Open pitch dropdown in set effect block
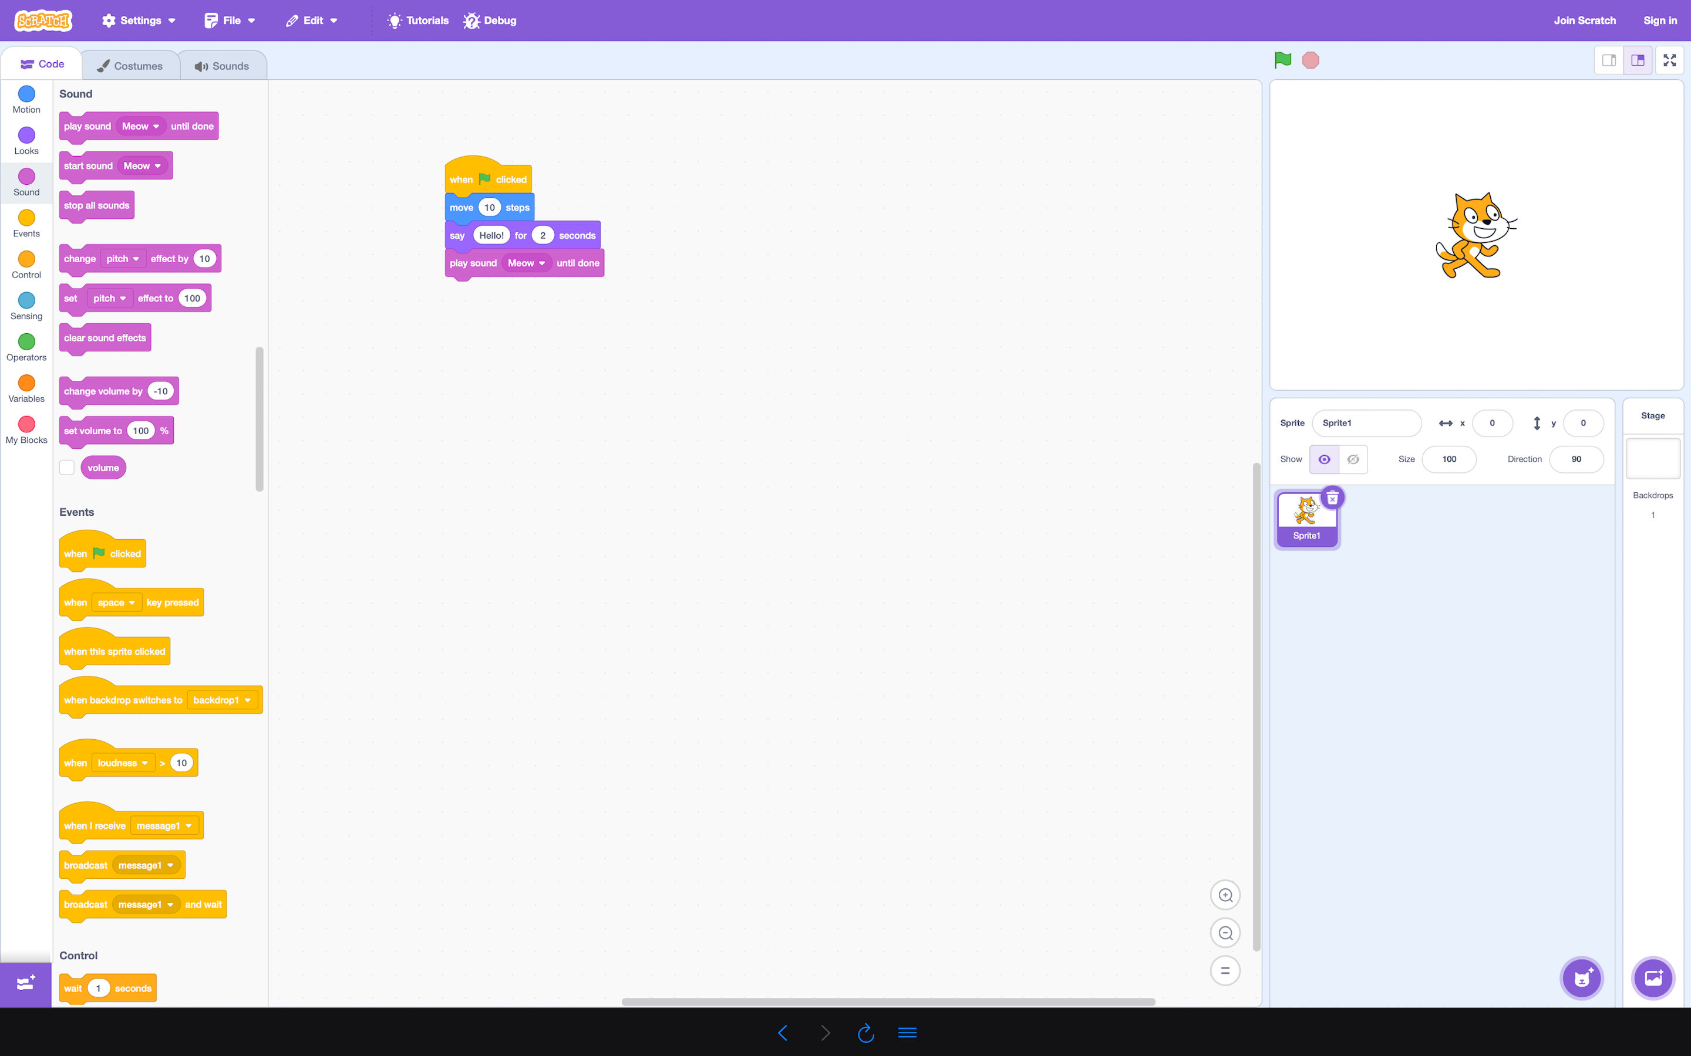The width and height of the screenshot is (1691, 1056). tap(110, 298)
